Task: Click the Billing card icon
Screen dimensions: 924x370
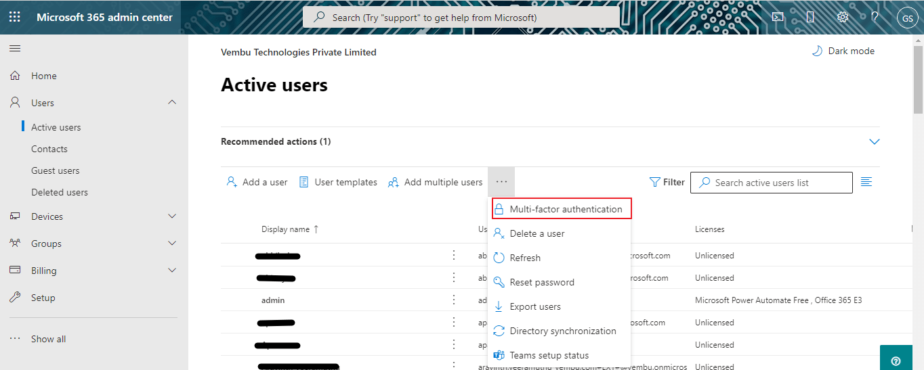Action: point(15,271)
